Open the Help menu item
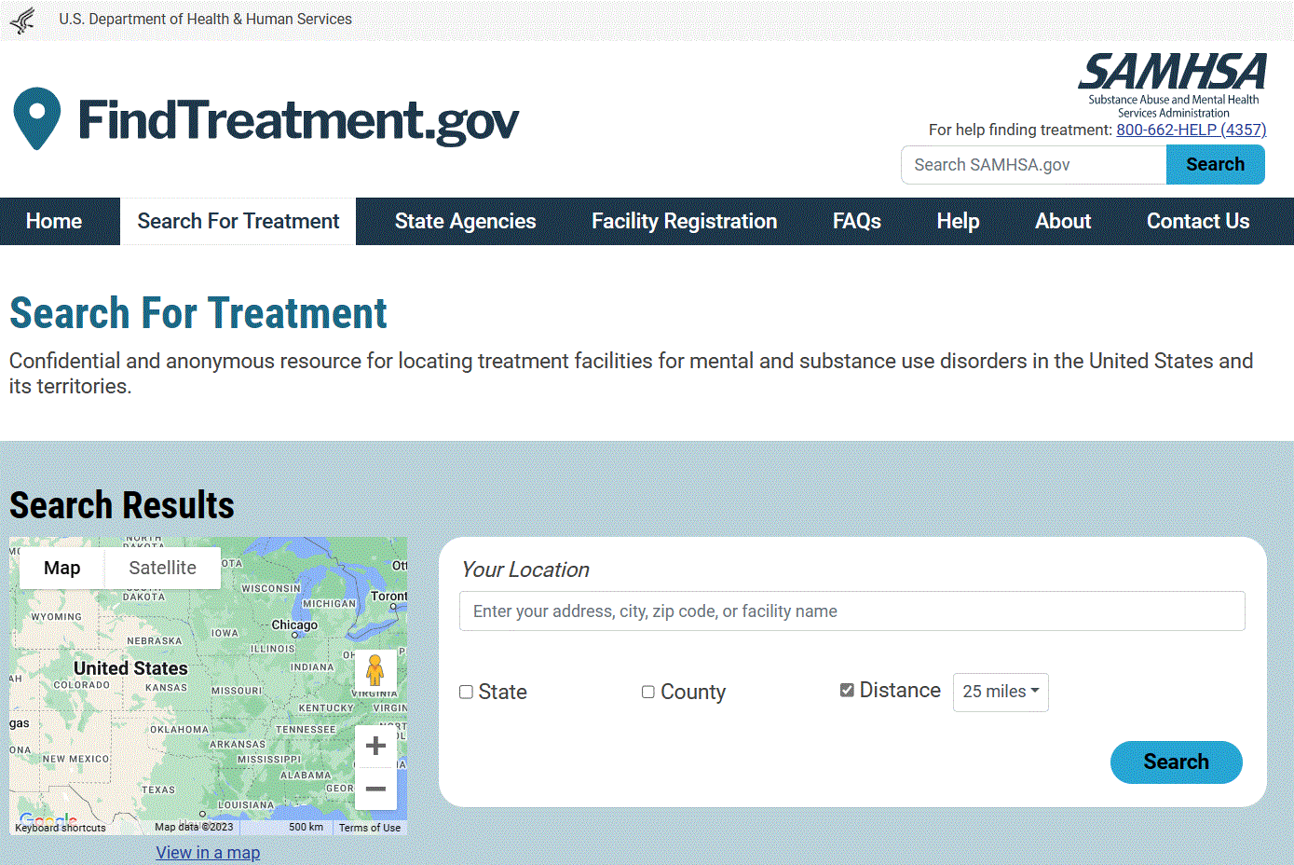Screen dimensions: 1294x865 958,221
